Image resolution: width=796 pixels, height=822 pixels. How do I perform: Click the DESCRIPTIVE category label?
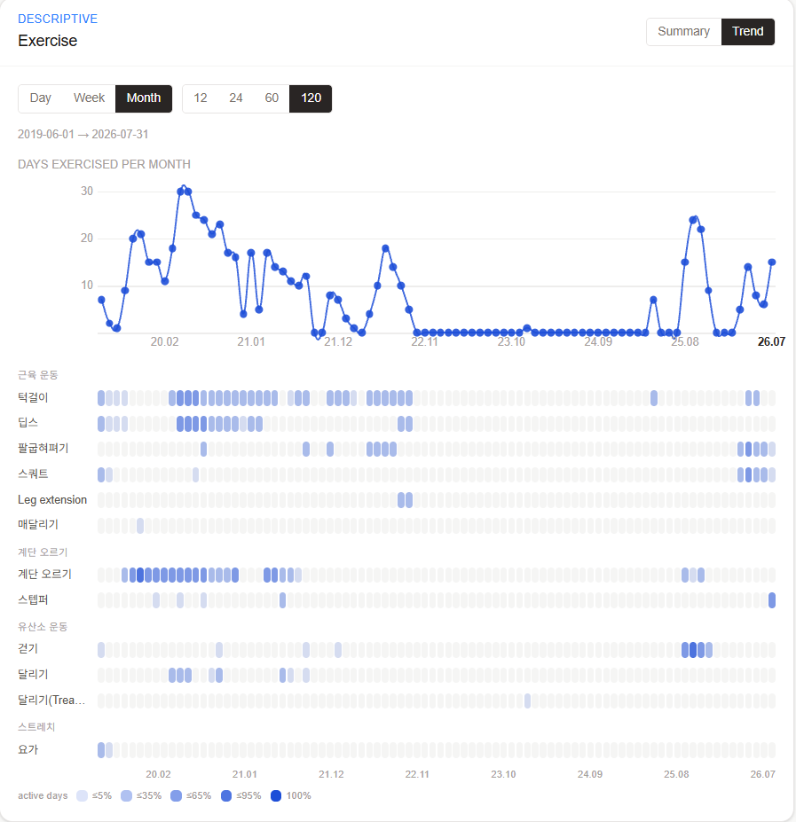coord(58,19)
